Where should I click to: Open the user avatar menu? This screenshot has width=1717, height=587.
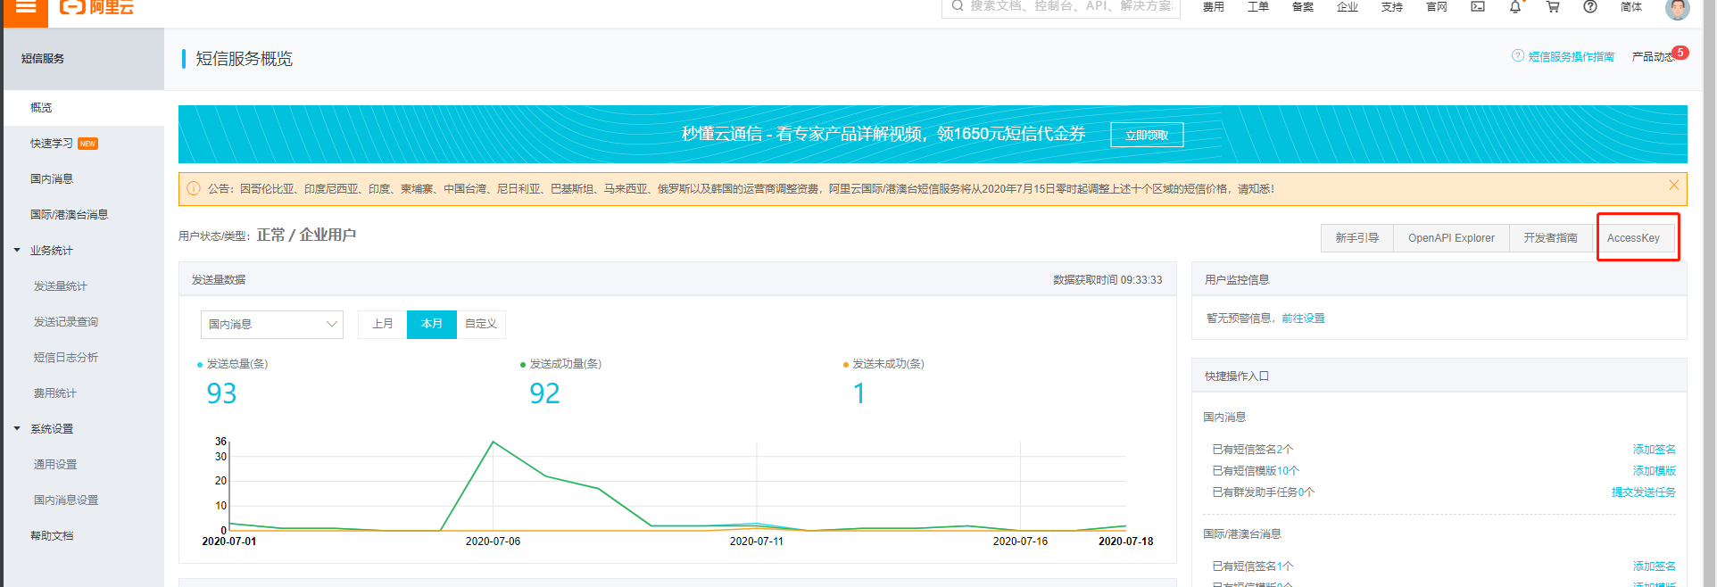click(1678, 8)
